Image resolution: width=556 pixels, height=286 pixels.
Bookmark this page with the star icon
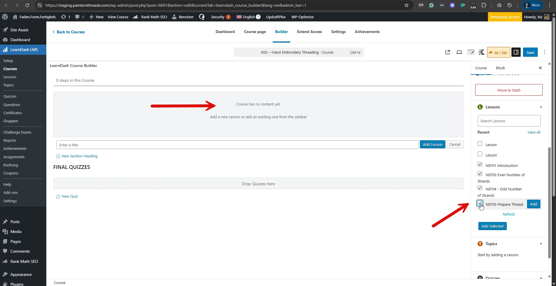pos(407,5)
